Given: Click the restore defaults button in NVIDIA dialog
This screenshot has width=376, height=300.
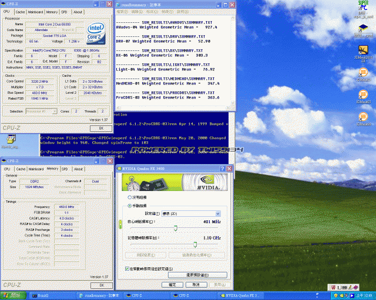Looking at the screenshot, I should click(197, 275).
